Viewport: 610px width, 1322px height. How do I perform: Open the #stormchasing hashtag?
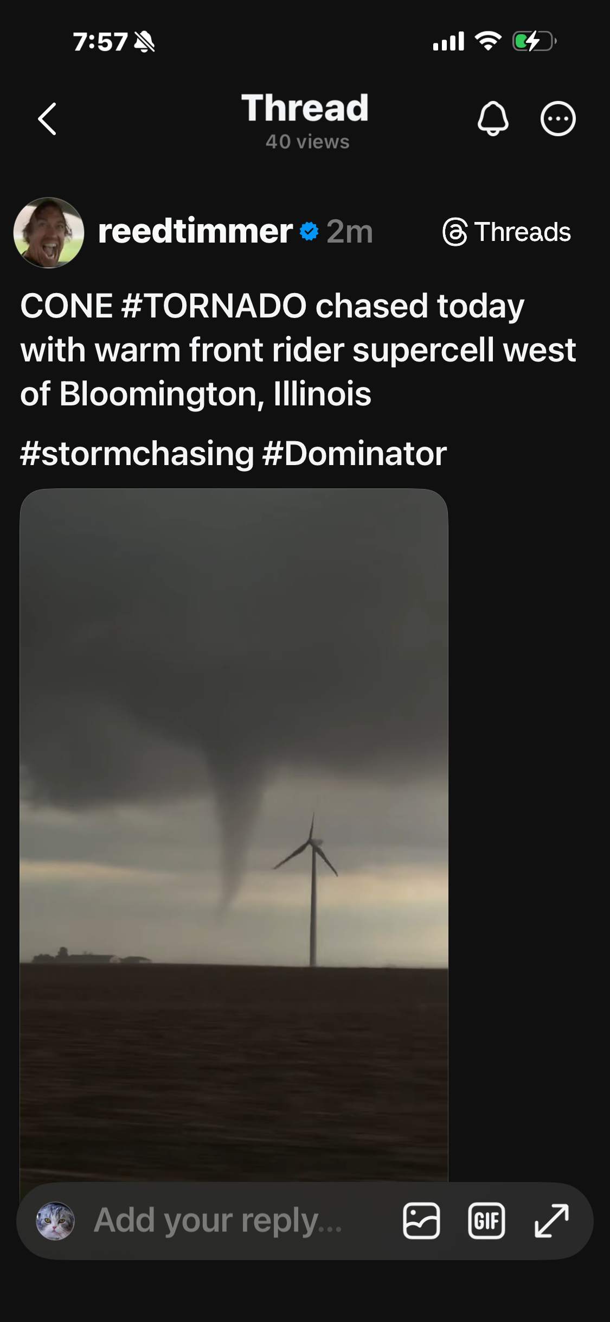[137, 454]
